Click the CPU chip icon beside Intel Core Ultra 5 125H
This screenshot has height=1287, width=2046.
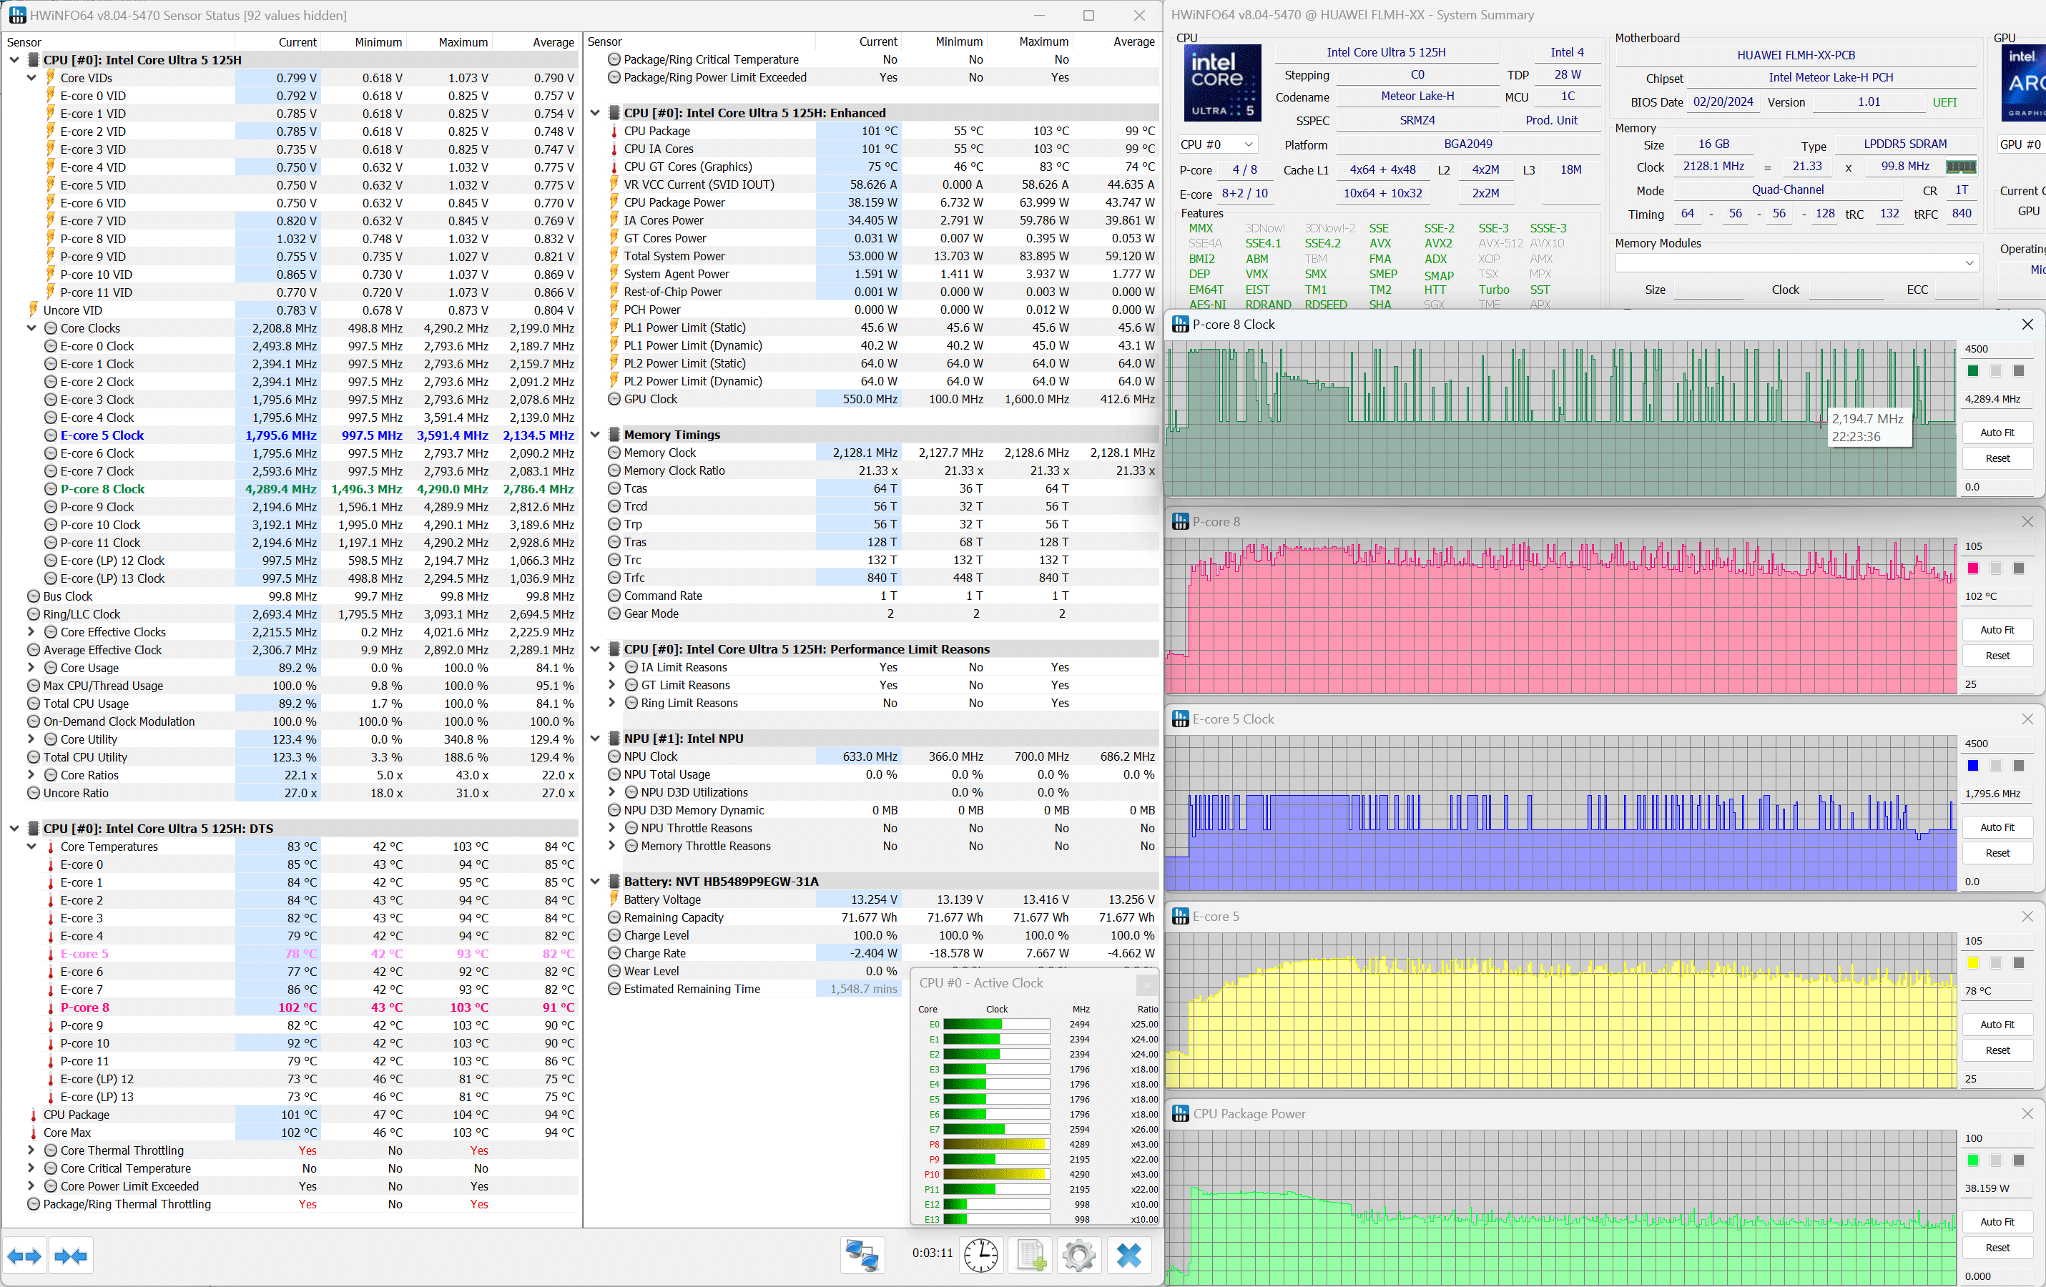(x=33, y=60)
